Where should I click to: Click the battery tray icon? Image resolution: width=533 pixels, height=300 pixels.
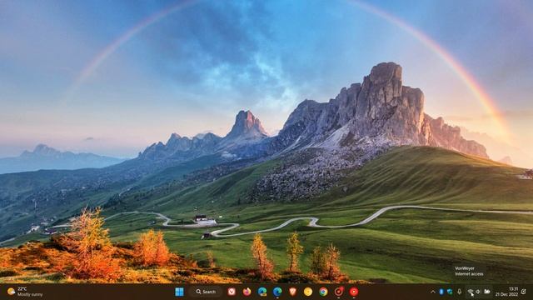pos(487,292)
